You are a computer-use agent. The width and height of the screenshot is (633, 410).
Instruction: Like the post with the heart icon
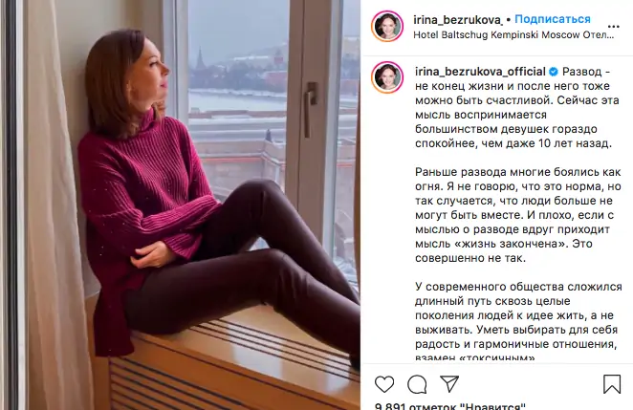pyautogui.click(x=384, y=384)
